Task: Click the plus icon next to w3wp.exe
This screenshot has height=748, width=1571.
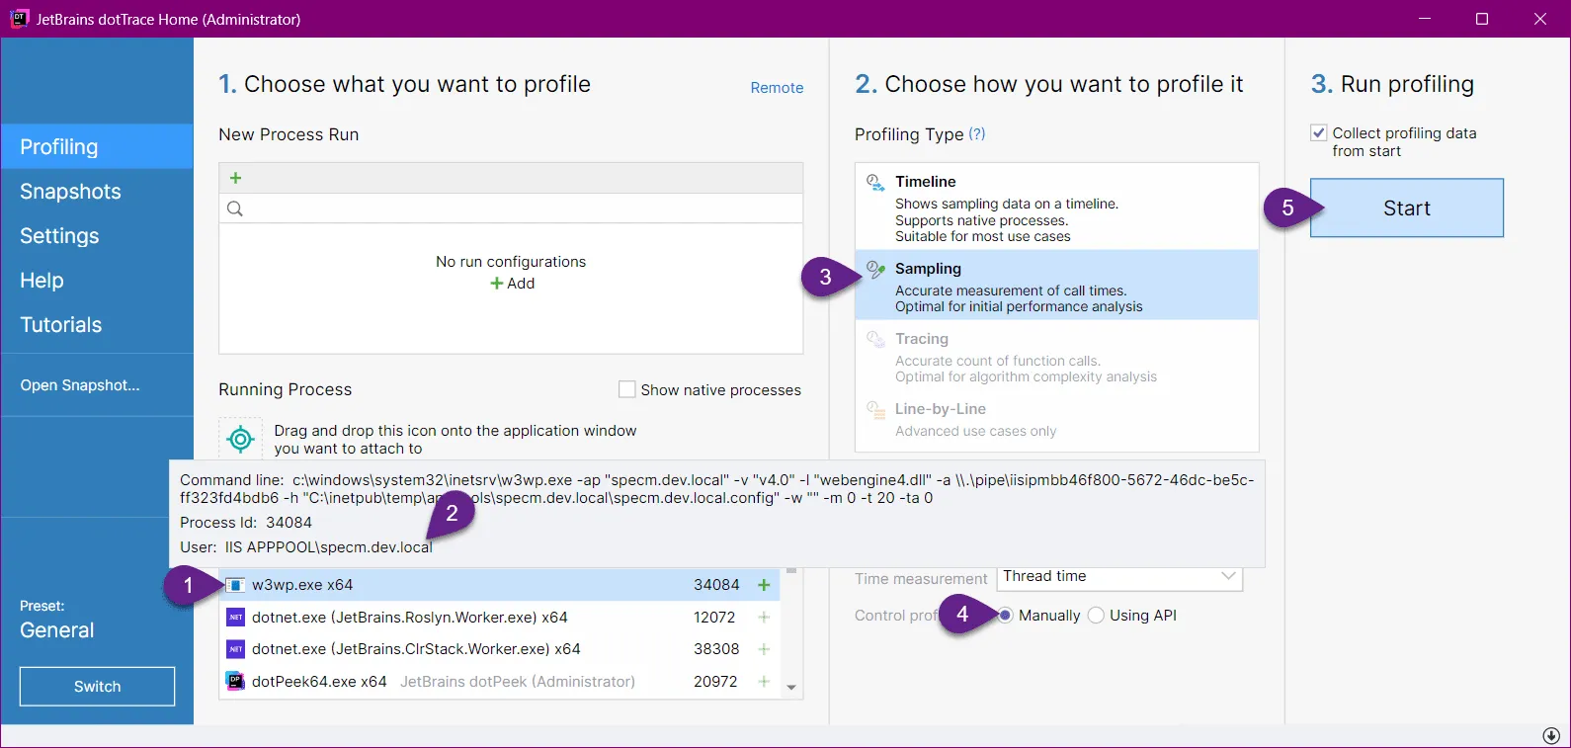Action: click(764, 585)
